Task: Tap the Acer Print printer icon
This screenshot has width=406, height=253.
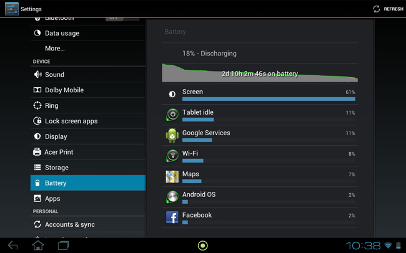Action: tap(37, 152)
